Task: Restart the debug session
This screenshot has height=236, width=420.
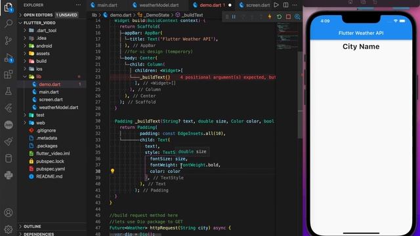Action: tap(279, 16)
